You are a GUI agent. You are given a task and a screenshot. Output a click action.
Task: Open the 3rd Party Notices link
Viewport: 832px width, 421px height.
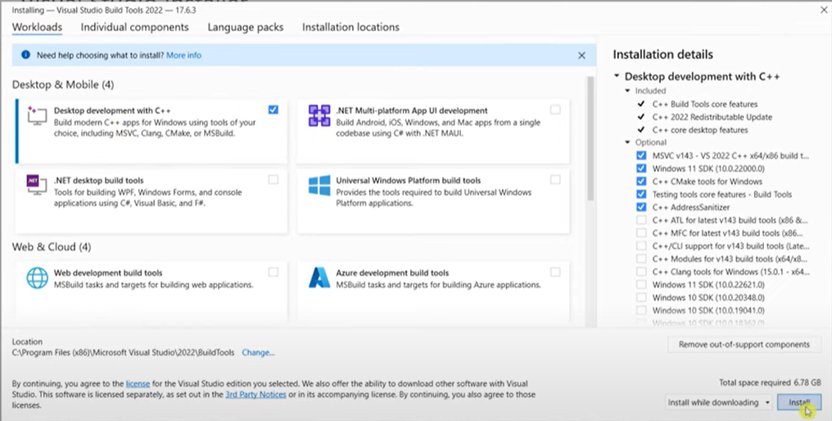pos(255,395)
